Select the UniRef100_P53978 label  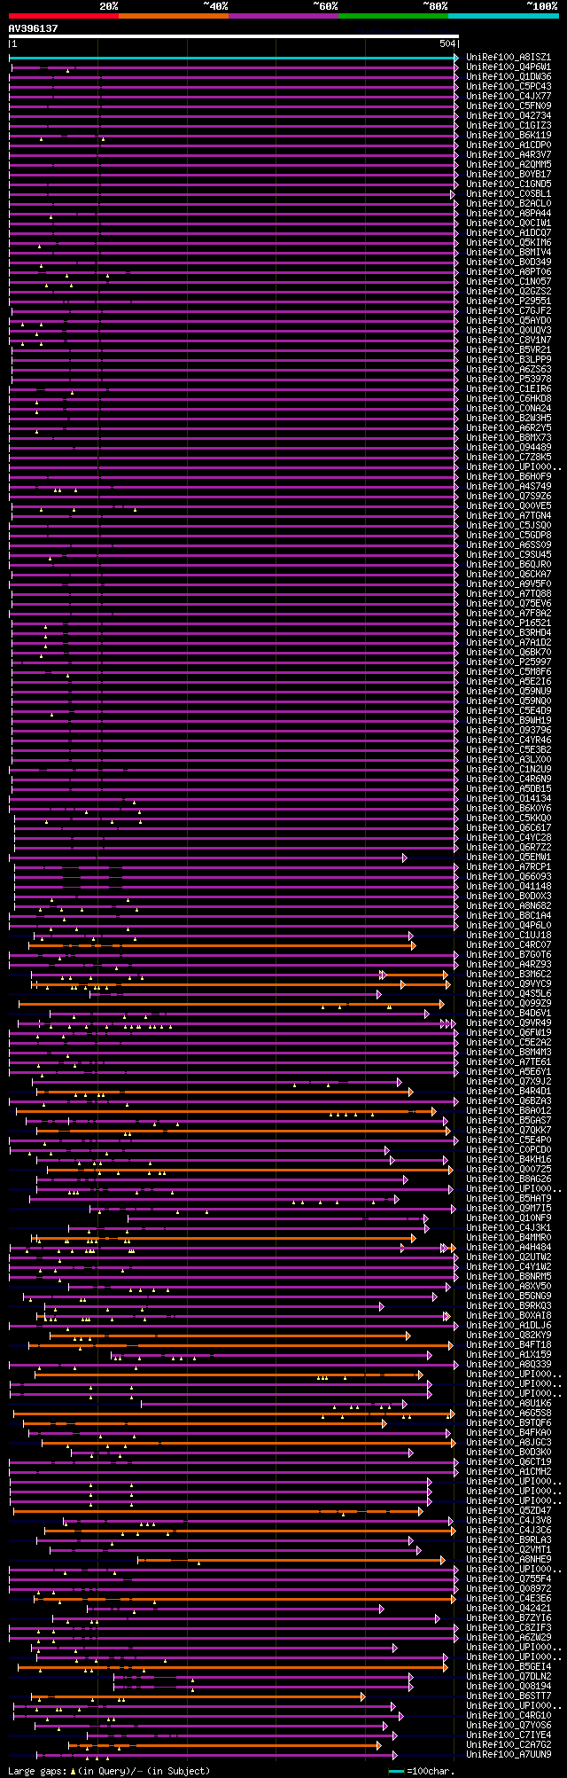click(509, 380)
